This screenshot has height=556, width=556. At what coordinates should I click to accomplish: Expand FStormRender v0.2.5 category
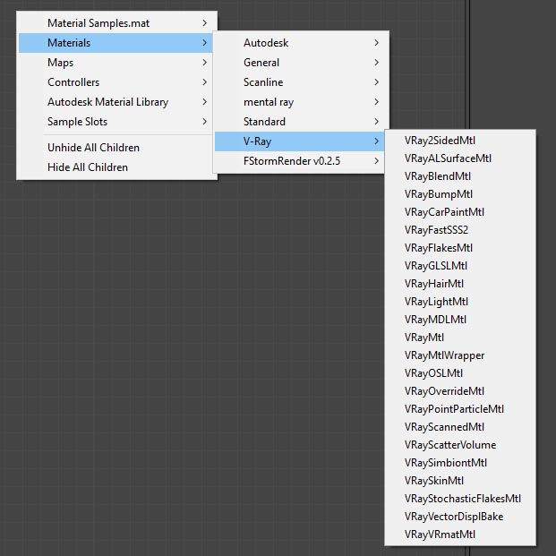tap(299, 161)
